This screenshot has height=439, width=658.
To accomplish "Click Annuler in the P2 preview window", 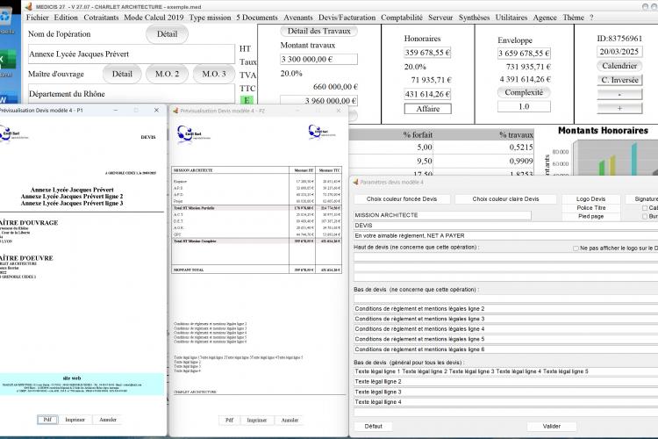I will coord(290,420).
